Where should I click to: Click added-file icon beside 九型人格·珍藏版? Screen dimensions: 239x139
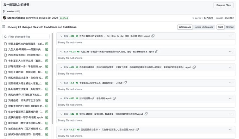point(47,49)
